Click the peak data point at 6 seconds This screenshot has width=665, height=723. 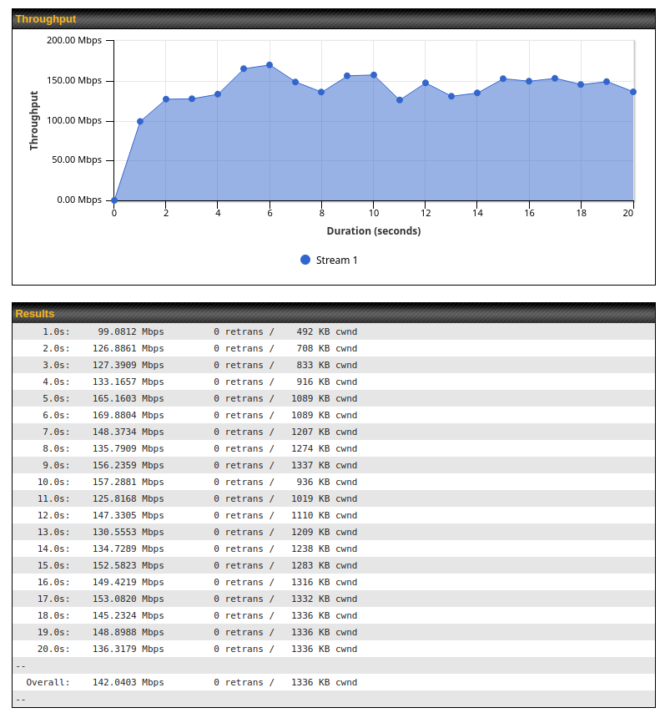pyautogui.click(x=270, y=65)
